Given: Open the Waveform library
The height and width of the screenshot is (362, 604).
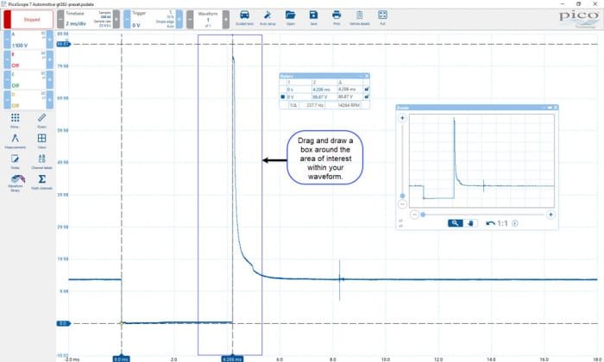Looking at the screenshot, I should coord(16,183).
